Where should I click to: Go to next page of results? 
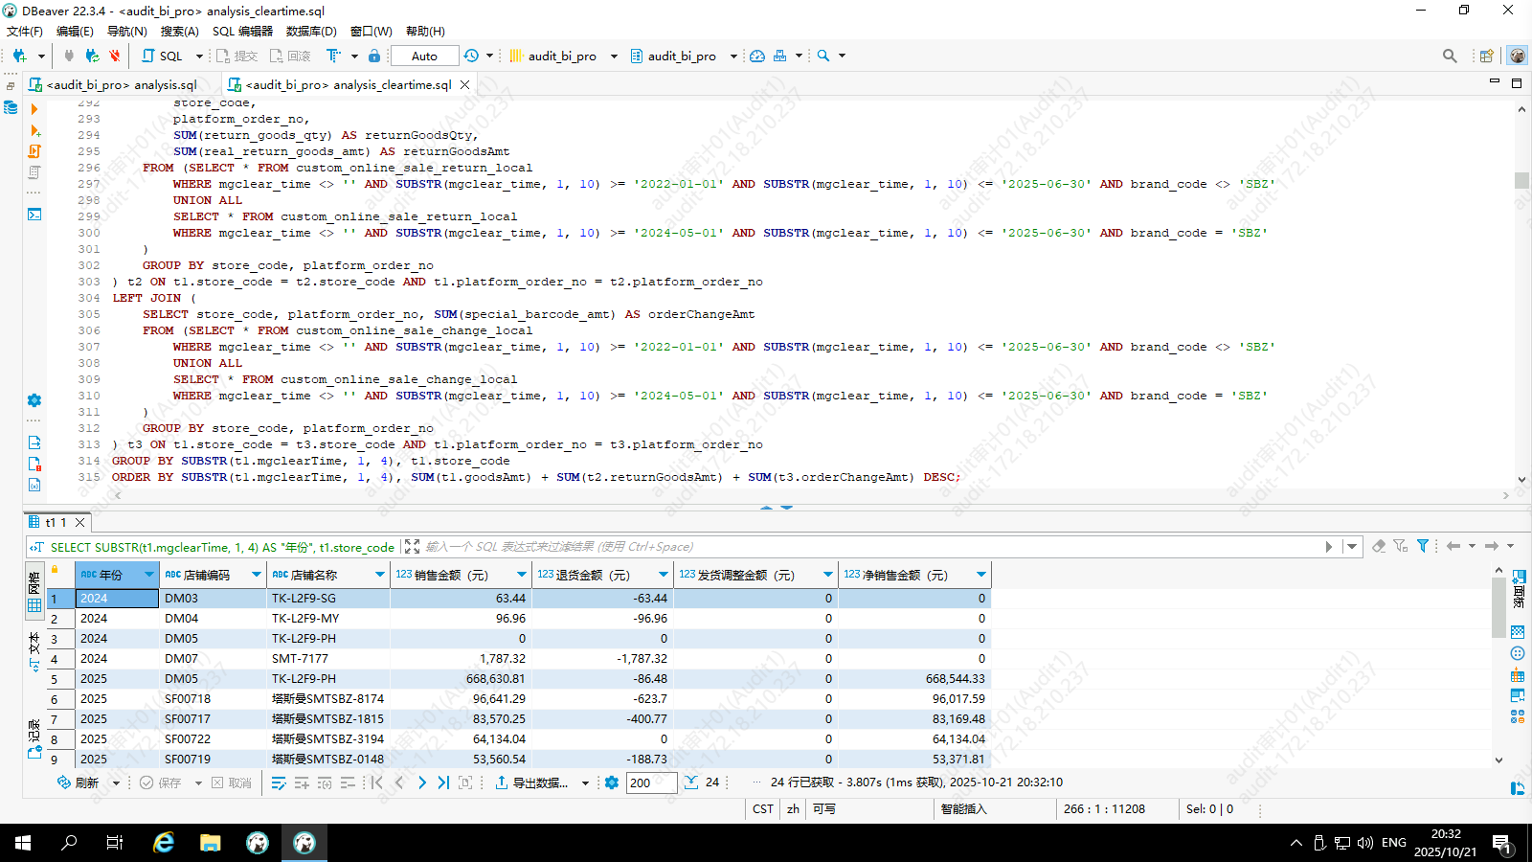pyautogui.click(x=421, y=783)
